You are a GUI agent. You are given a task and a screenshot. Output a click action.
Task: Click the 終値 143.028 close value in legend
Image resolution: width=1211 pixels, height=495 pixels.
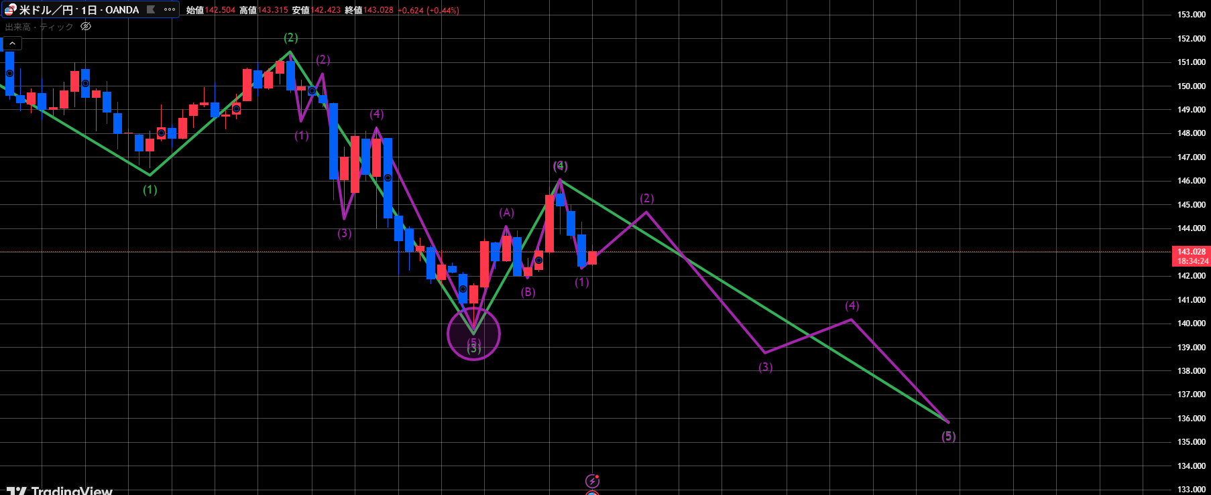click(369, 10)
